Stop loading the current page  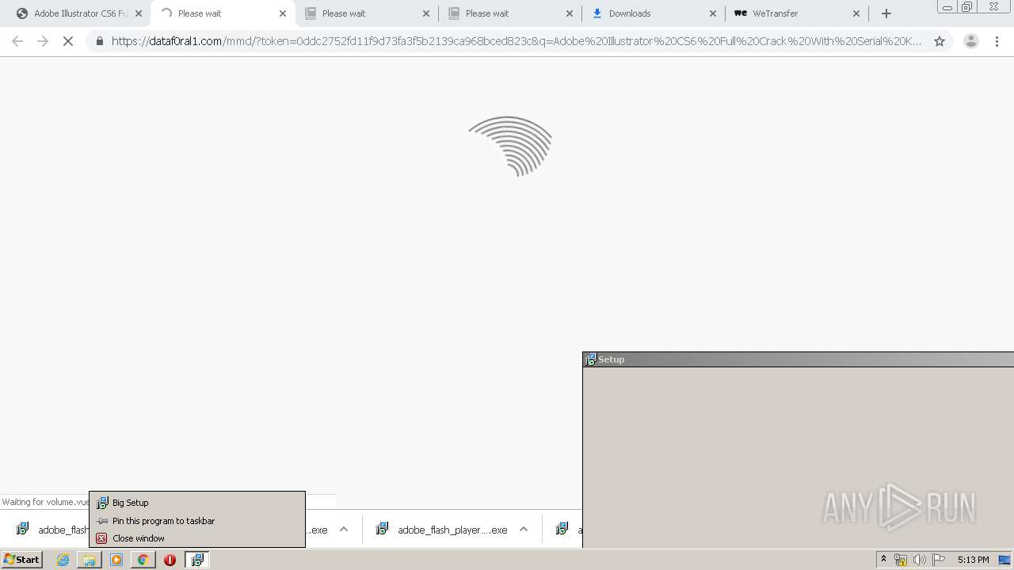[68, 41]
